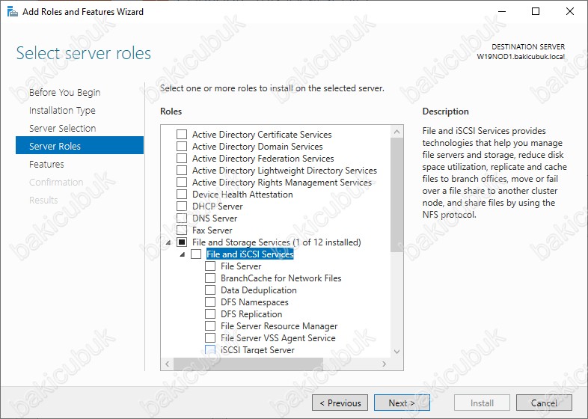Select Active Directory Domain Services row text

(257, 147)
